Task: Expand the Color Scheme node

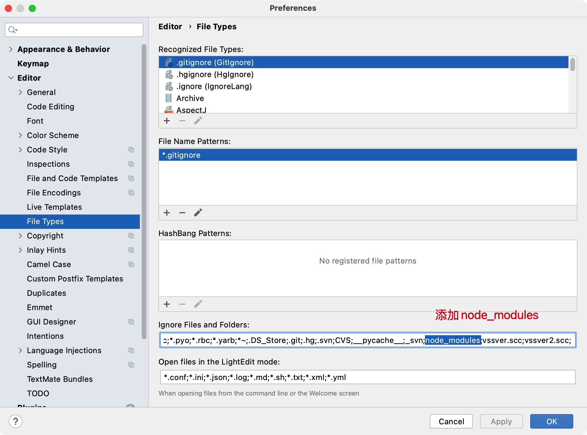Action: 20,135
